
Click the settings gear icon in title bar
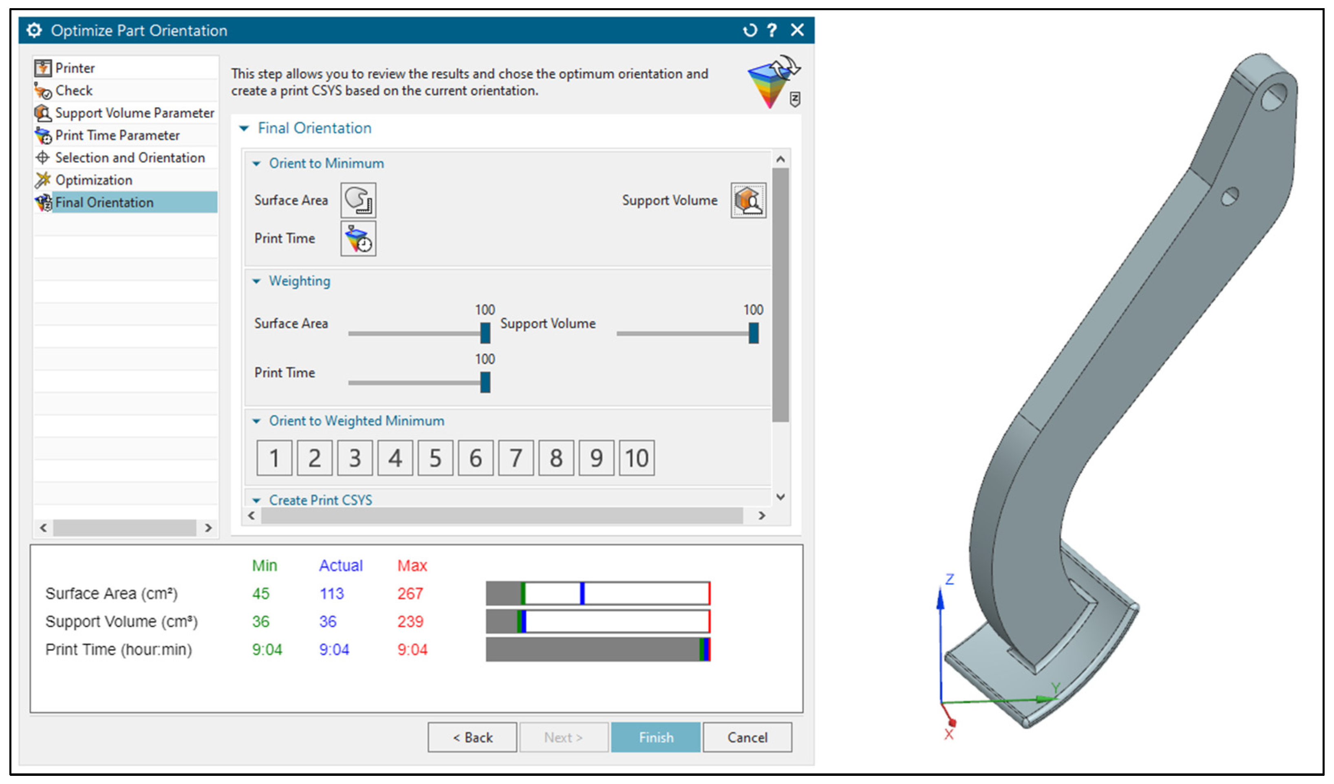pos(34,30)
